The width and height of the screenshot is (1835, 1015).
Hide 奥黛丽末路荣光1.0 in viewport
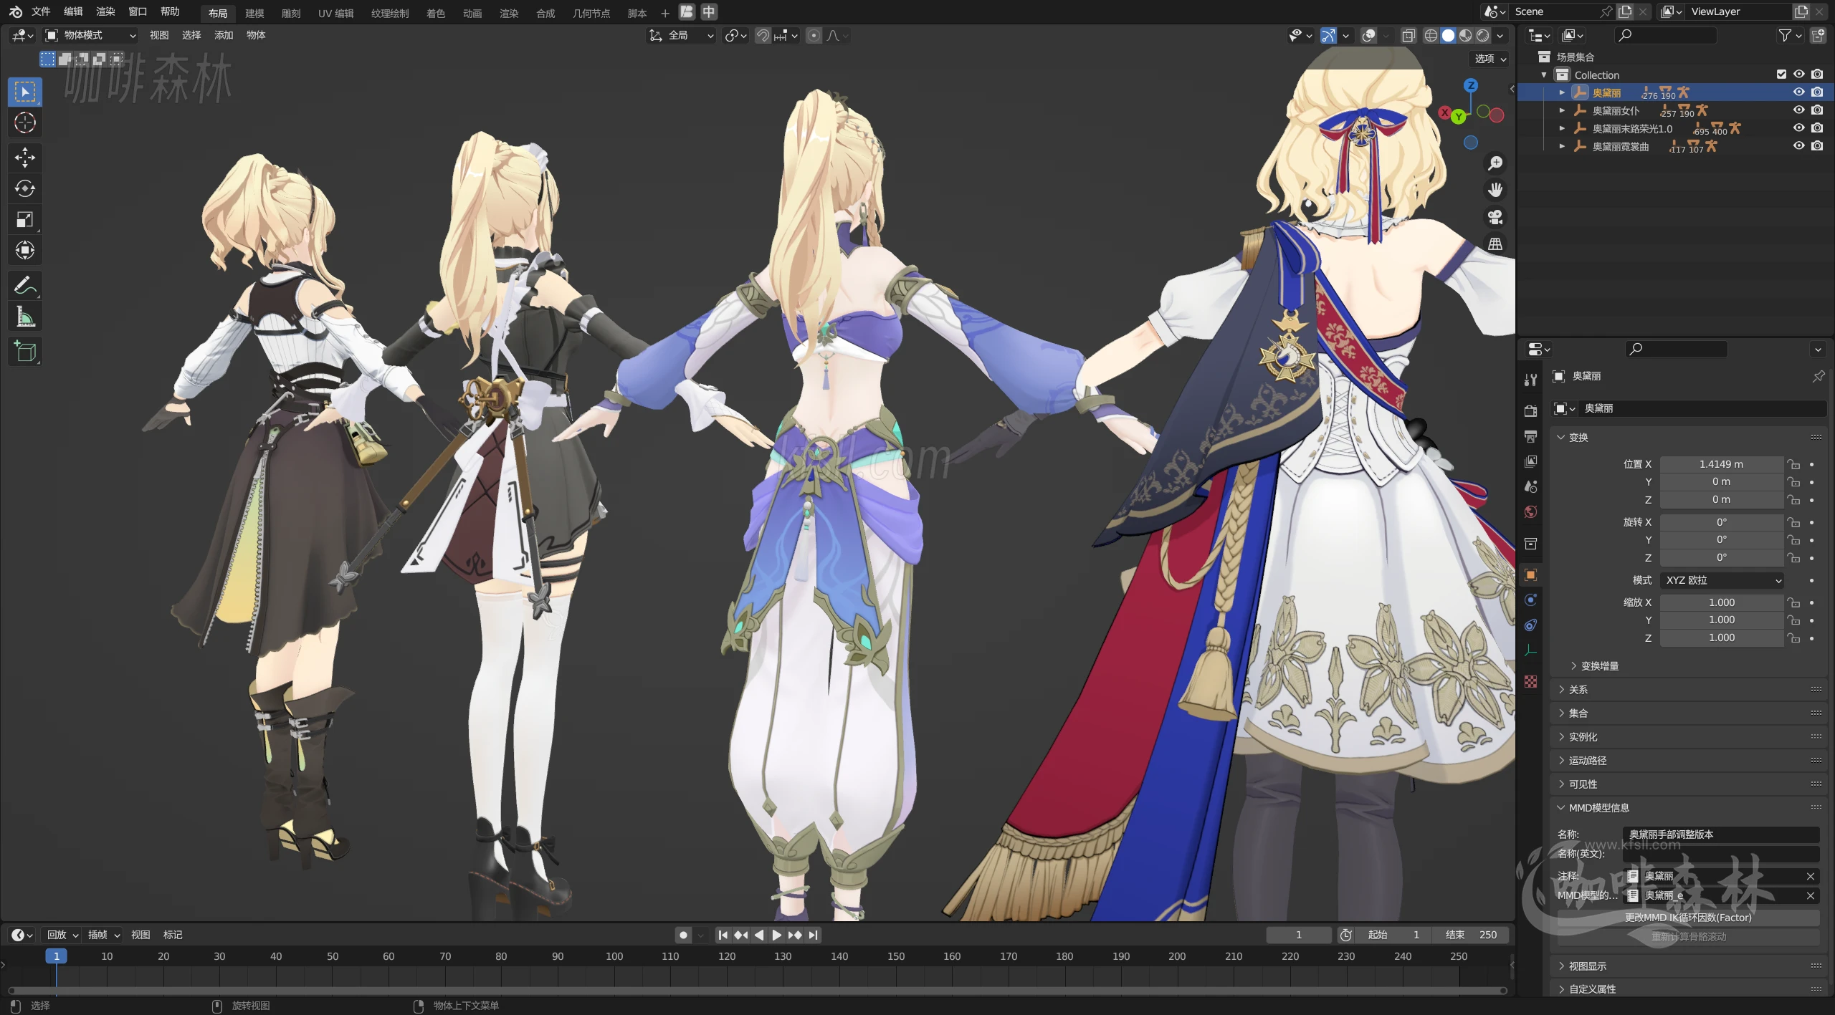(x=1798, y=128)
